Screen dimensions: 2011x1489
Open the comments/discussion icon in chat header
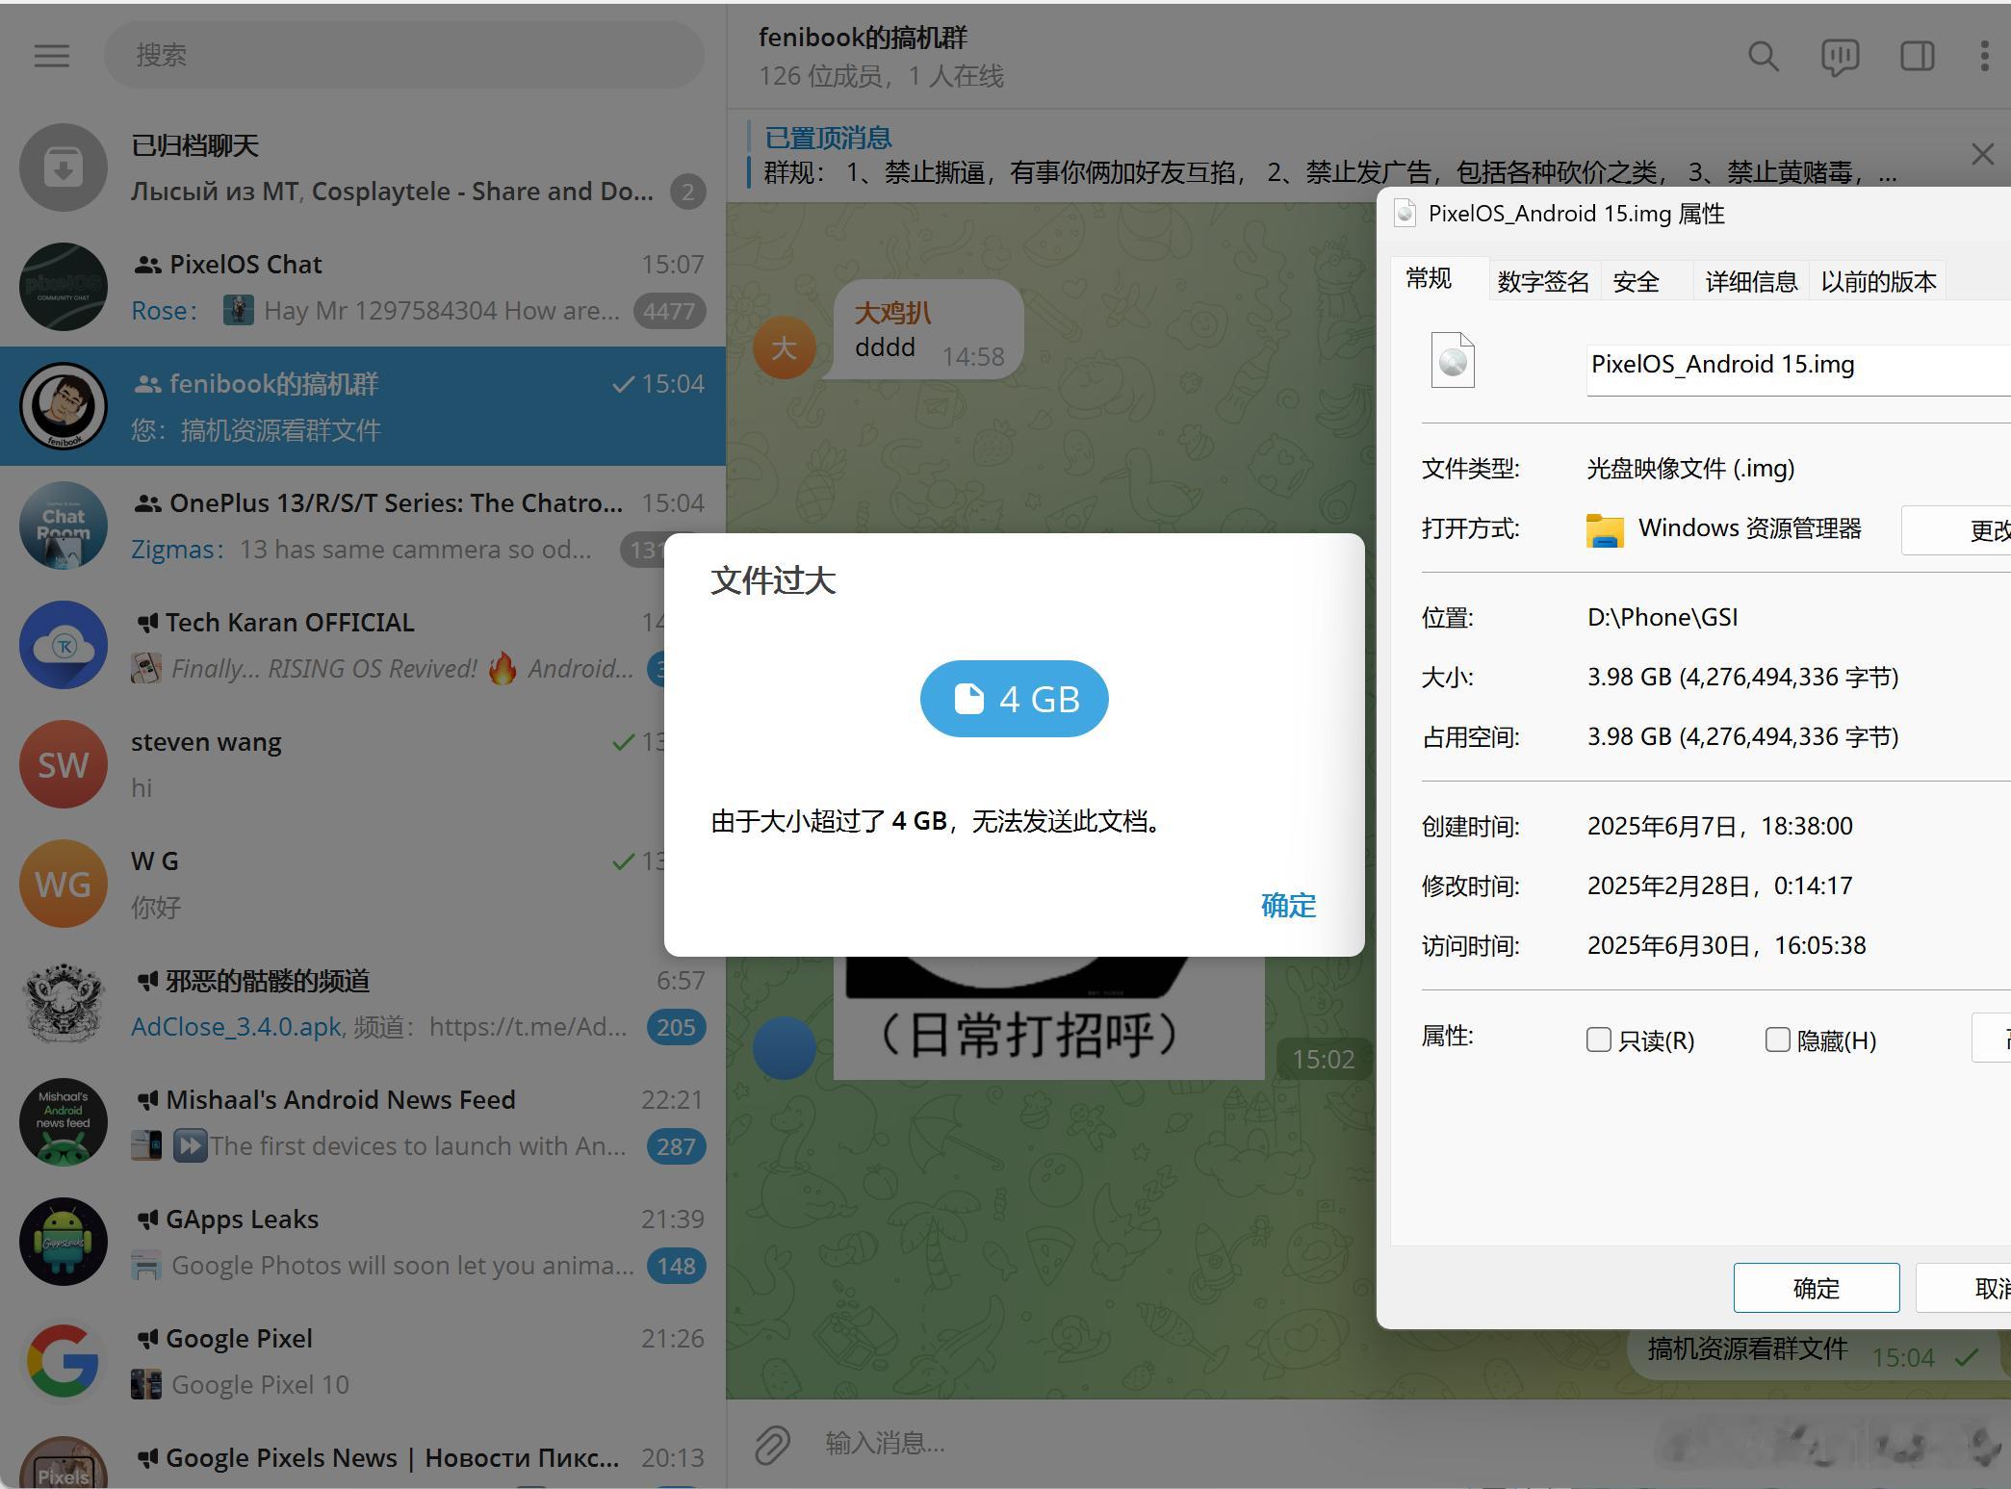coord(1840,57)
